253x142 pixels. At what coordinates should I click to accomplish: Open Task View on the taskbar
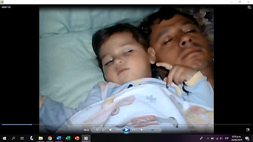tap(22, 138)
